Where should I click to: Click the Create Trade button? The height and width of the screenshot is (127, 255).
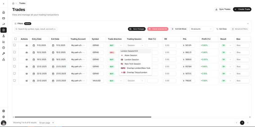(242, 9)
